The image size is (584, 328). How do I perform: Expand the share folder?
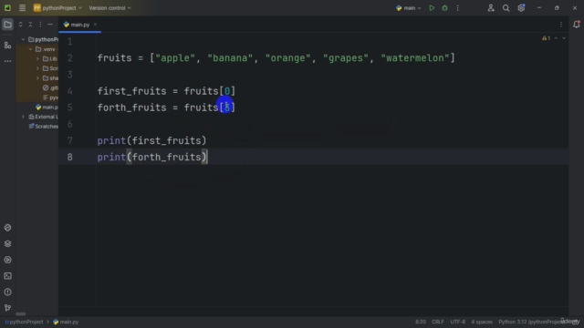[37, 78]
